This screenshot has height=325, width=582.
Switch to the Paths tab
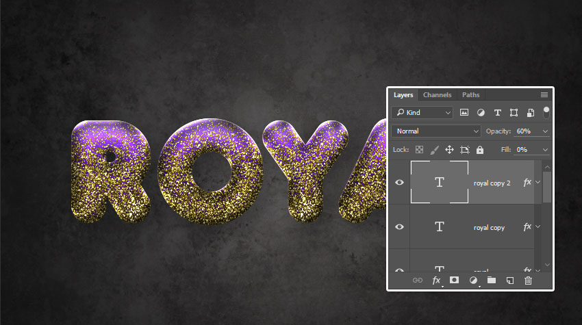pos(470,94)
